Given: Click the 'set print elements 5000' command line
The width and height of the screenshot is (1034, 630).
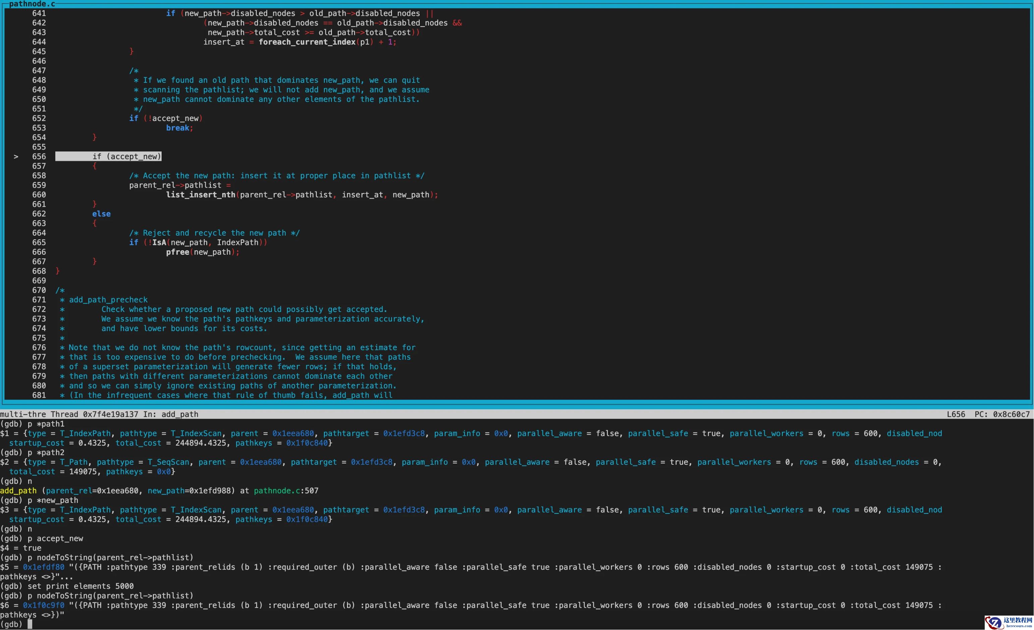Looking at the screenshot, I should pyautogui.click(x=80, y=586).
